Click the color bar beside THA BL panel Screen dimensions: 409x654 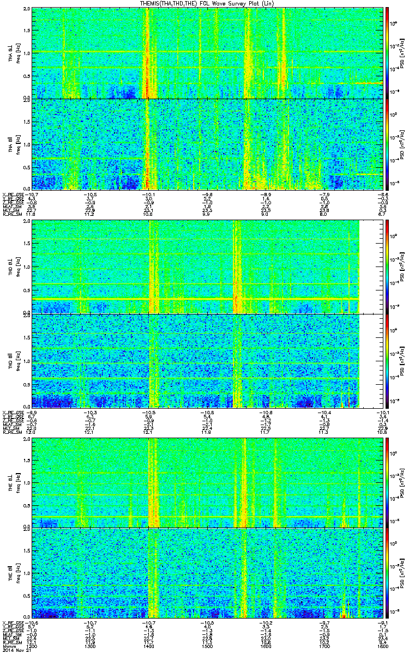388,53
